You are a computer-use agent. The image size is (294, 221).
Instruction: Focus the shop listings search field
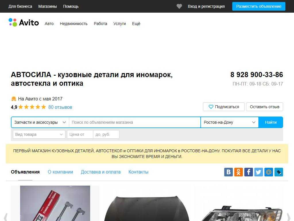(135, 122)
